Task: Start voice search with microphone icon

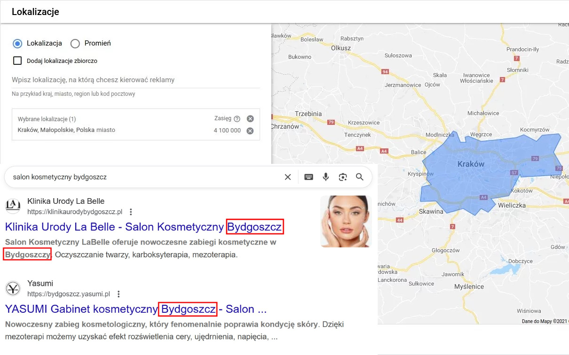Action: 325,177
